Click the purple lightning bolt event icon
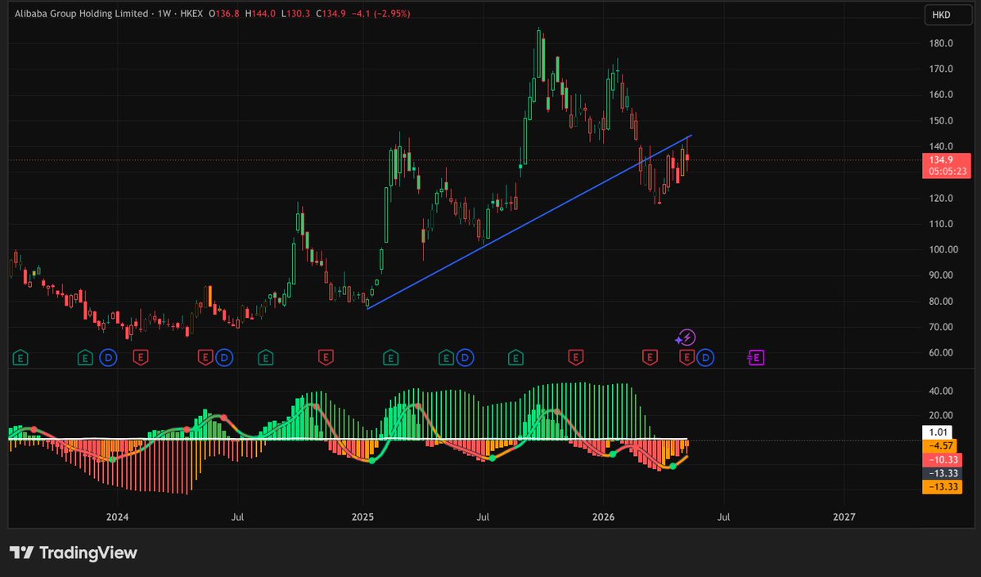 (x=686, y=338)
